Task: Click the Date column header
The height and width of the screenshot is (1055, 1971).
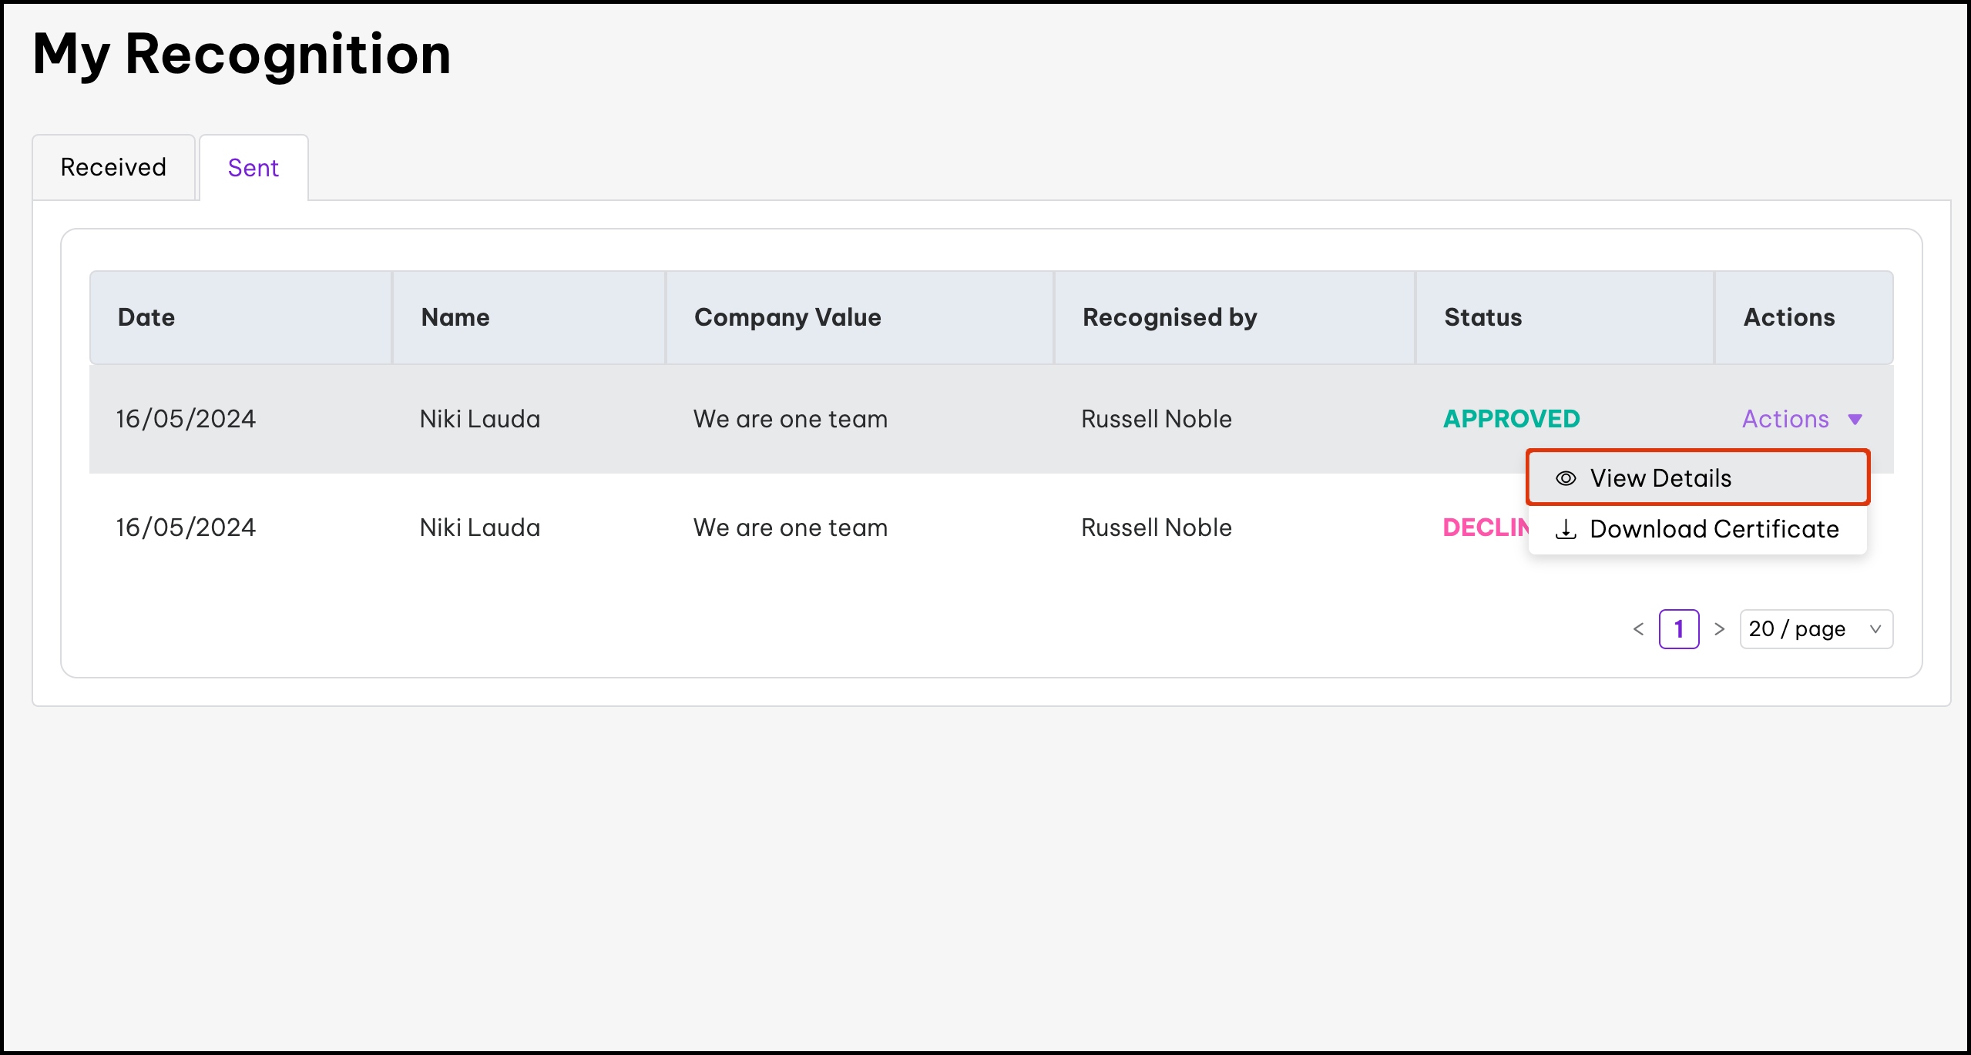Action: [146, 317]
